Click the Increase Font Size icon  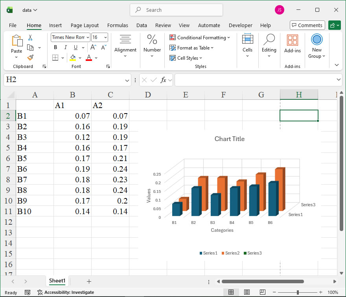94,47
